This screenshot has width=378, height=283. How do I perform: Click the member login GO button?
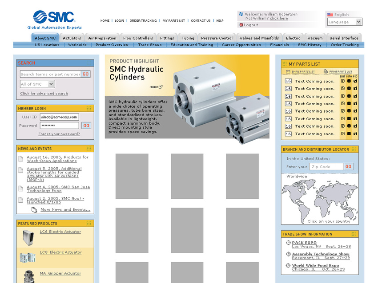(x=86, y=126)
